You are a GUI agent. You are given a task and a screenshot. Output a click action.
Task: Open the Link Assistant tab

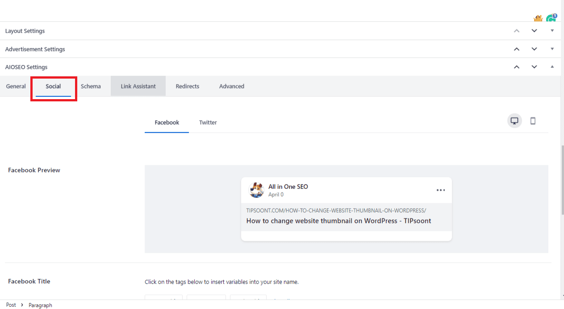tap(138, 86)
